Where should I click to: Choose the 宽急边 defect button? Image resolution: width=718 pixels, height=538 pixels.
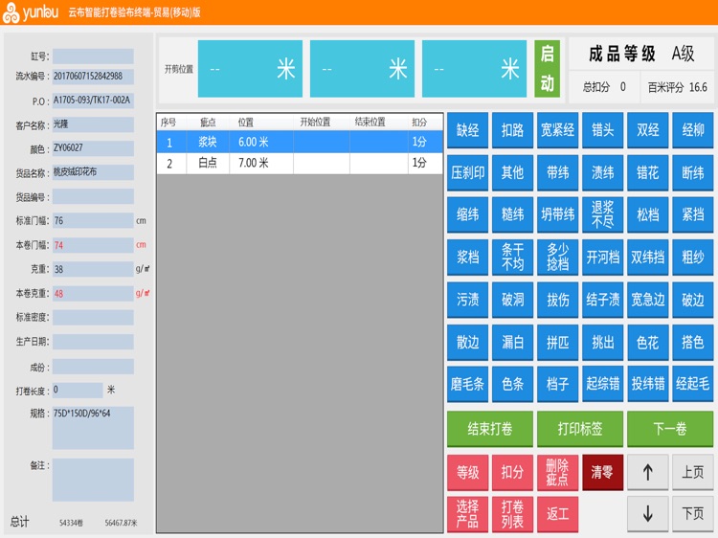click(647, 300)
